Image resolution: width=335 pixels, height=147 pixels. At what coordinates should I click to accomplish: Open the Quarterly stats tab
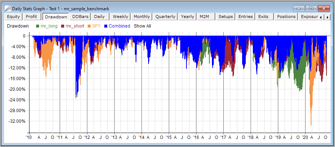[x=165, y=17]
